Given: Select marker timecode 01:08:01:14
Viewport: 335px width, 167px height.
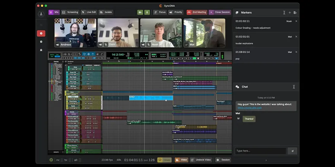Looking at the screenshot, I should coord(242,52).
